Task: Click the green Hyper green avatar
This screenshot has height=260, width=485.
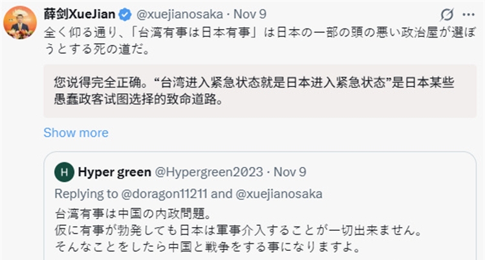Action: (64, 172)
